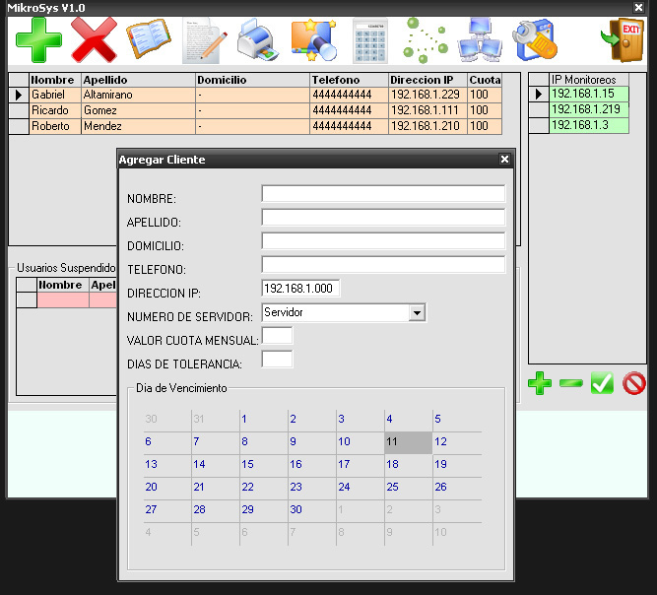Screen dimensions: 657x595
Task: Click the Apellido column header in clients table
Action: click(x=138, y=80)
